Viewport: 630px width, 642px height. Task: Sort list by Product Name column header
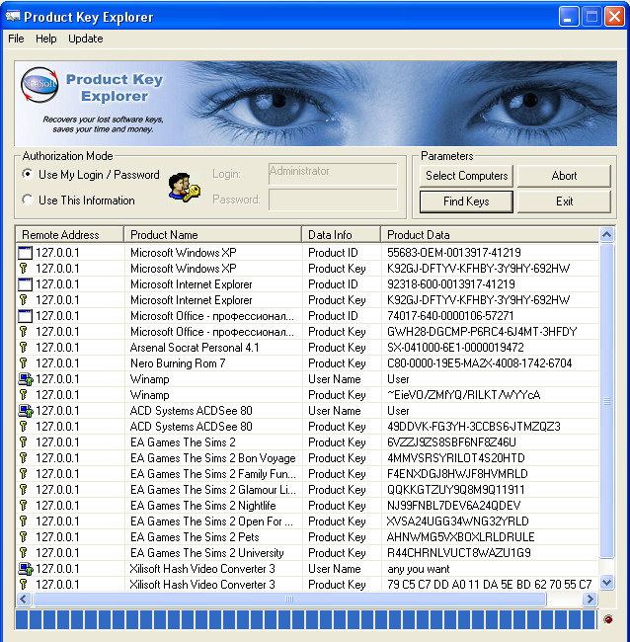(212, 235)
